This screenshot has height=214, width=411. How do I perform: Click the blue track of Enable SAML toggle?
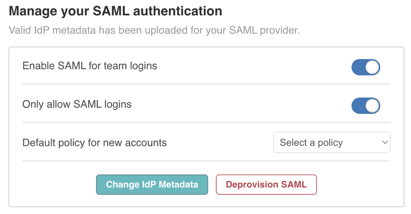pos(358,67)
